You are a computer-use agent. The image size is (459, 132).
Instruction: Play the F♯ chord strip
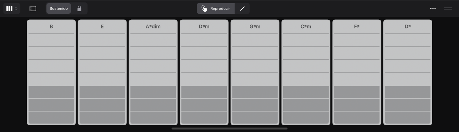(x=357, y=72)
